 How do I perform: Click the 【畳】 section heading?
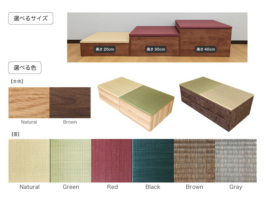(16, 134)
